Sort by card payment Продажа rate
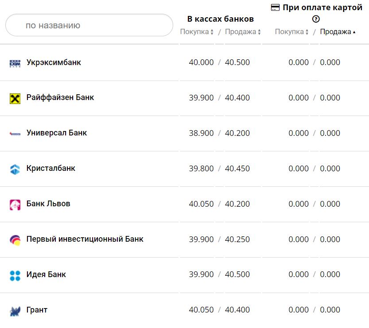The image size is (369, 328). coord(338,32)
